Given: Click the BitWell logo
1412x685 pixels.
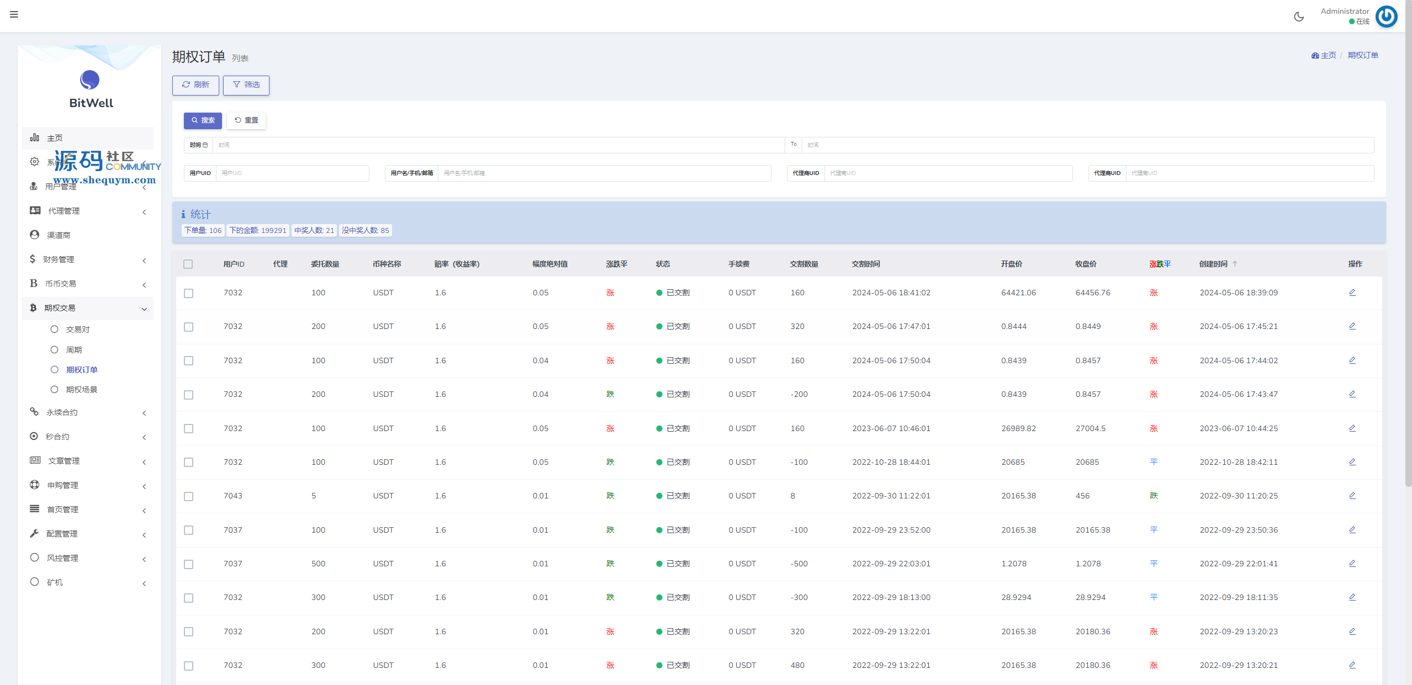Looking at the screenshot, I should point(91,89).
